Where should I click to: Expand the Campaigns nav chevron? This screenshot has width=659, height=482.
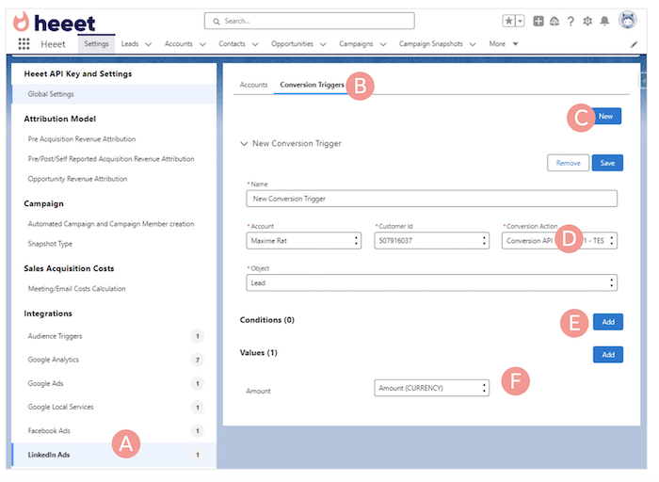383,44
